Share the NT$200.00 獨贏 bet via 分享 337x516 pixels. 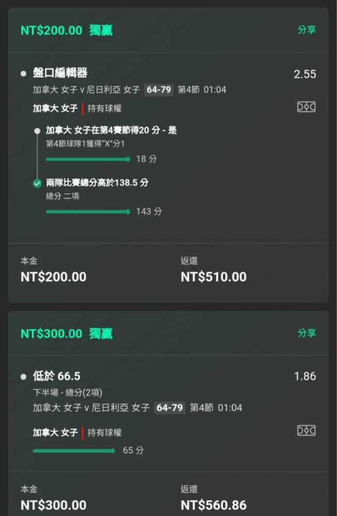click(307, 30)
